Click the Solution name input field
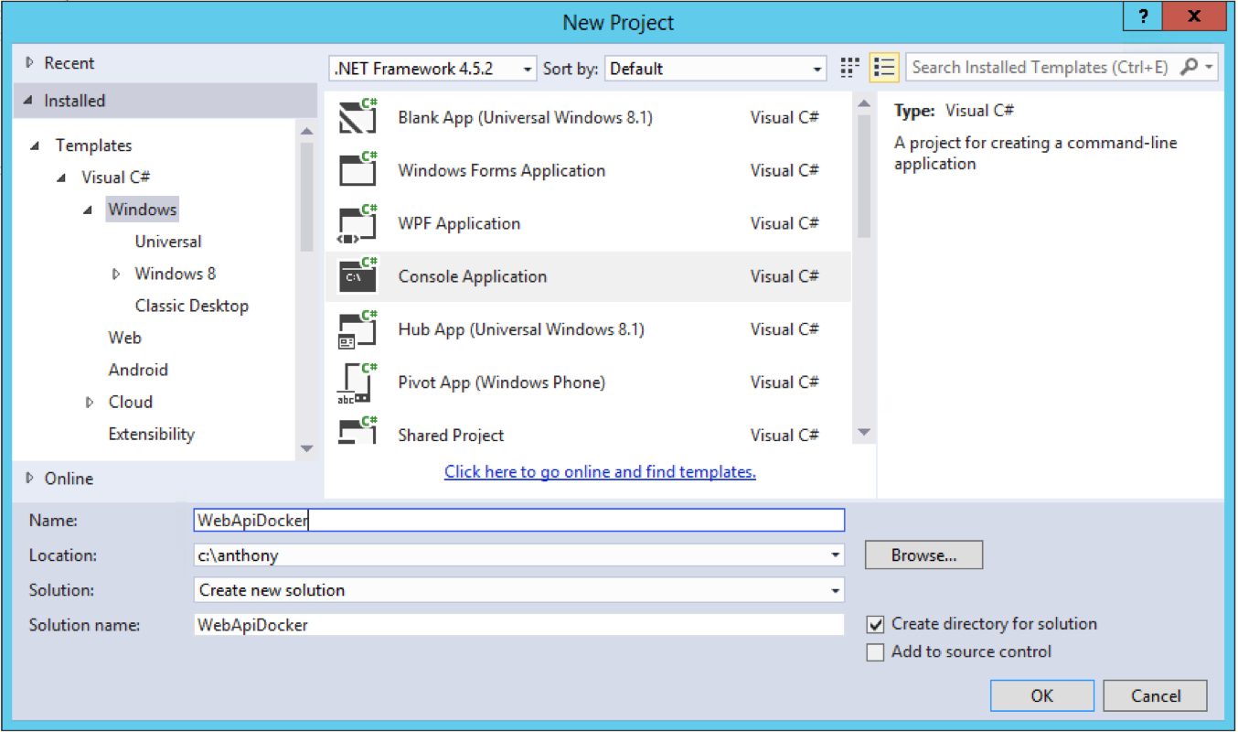The width and height of the screenshot is (1238, 732). pos(519,625)
